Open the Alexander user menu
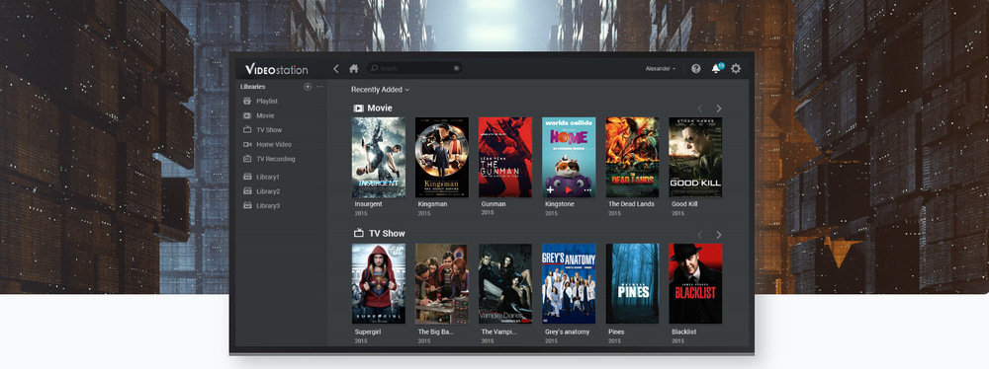Screen dimensions: 989x369 point(661,69)
